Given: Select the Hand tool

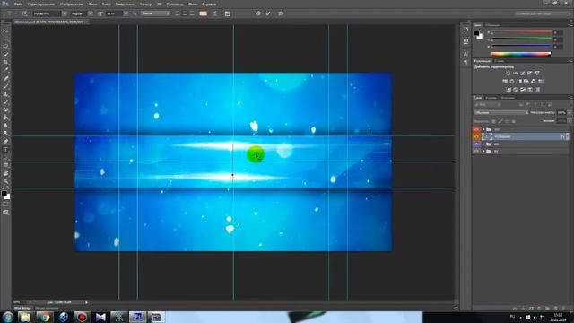Looking at the screenshot, I should pyautogui.click(x=5, y=173).
